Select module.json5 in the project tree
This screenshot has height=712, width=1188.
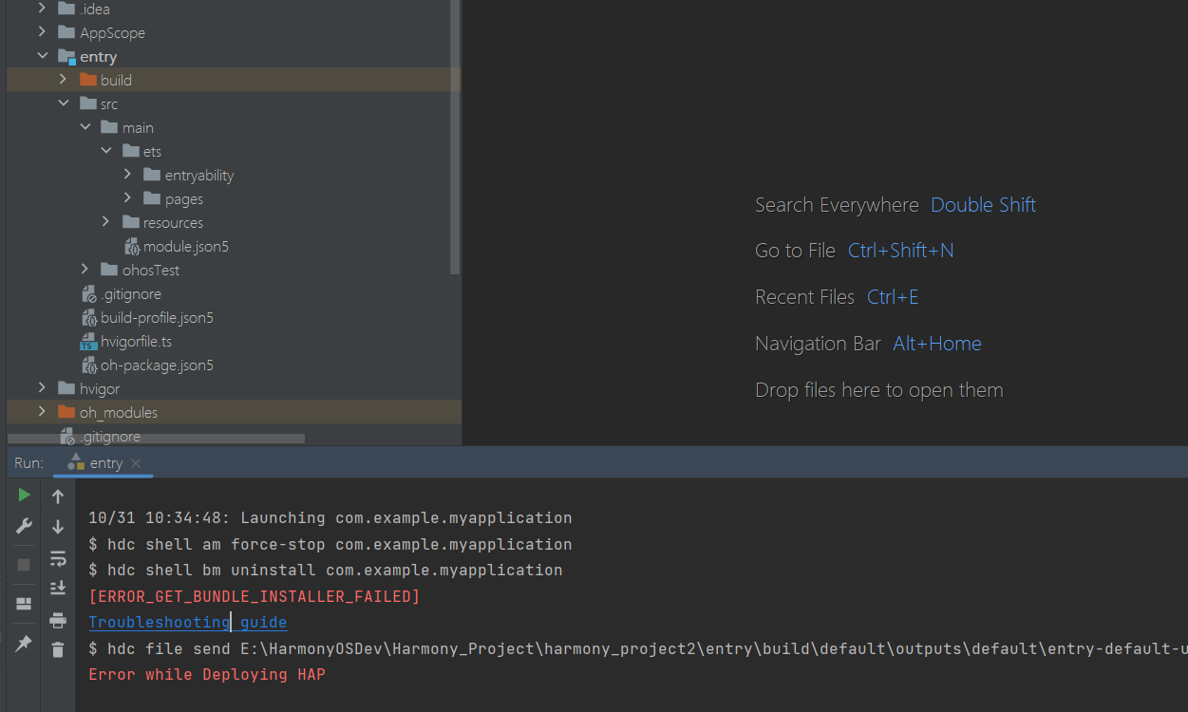tap(185, 247)
